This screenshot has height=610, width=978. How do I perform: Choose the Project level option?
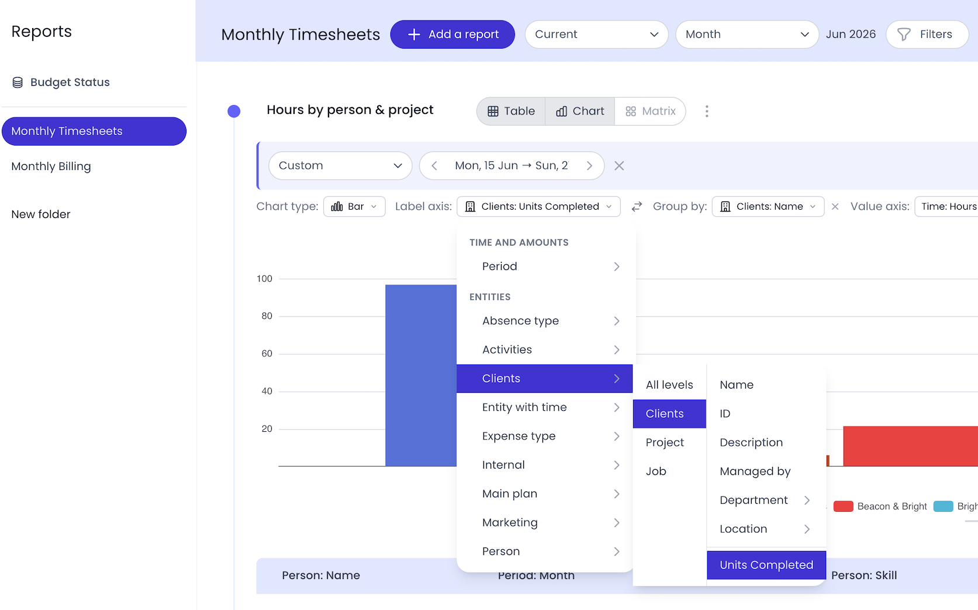(x=669, y=442)
